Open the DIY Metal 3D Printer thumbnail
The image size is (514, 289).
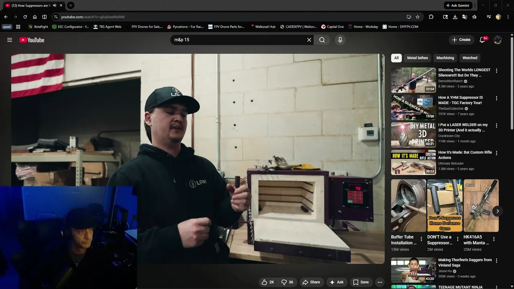414,135
